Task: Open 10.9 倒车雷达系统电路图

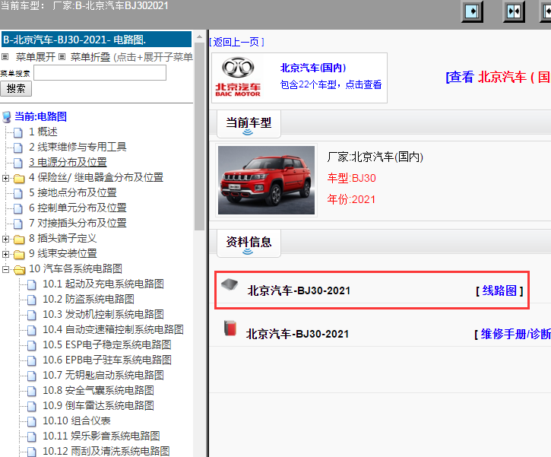Action: (x=98, y=406)
